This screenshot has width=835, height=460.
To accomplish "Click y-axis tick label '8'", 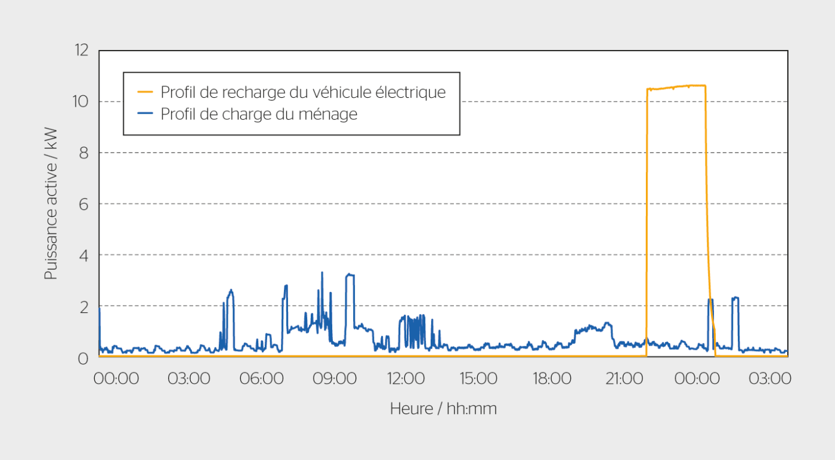I will coord(84,153).
